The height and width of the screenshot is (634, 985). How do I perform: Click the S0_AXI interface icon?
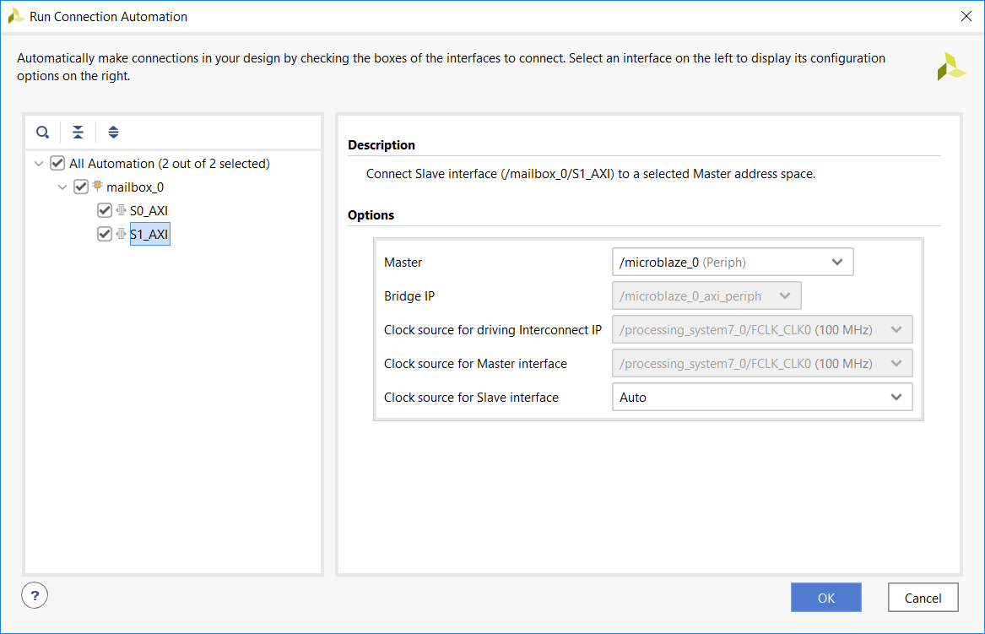tap(121, 210)
